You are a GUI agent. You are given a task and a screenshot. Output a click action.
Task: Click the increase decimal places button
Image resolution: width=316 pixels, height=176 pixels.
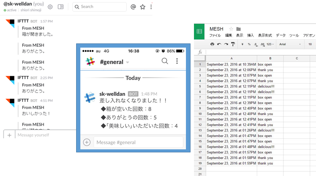[262, 44]
